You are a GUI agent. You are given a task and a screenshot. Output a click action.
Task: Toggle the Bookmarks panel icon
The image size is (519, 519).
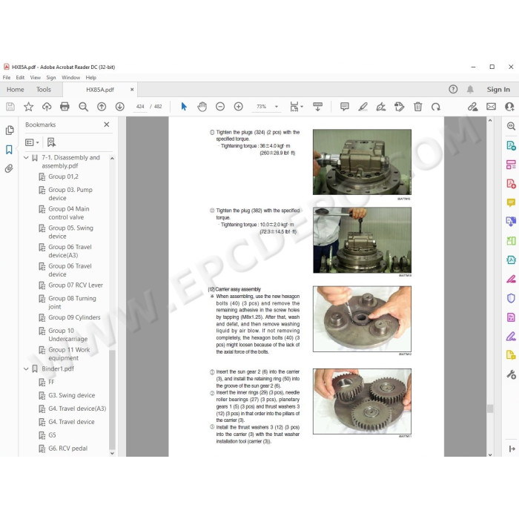click(x=9, y=150)
